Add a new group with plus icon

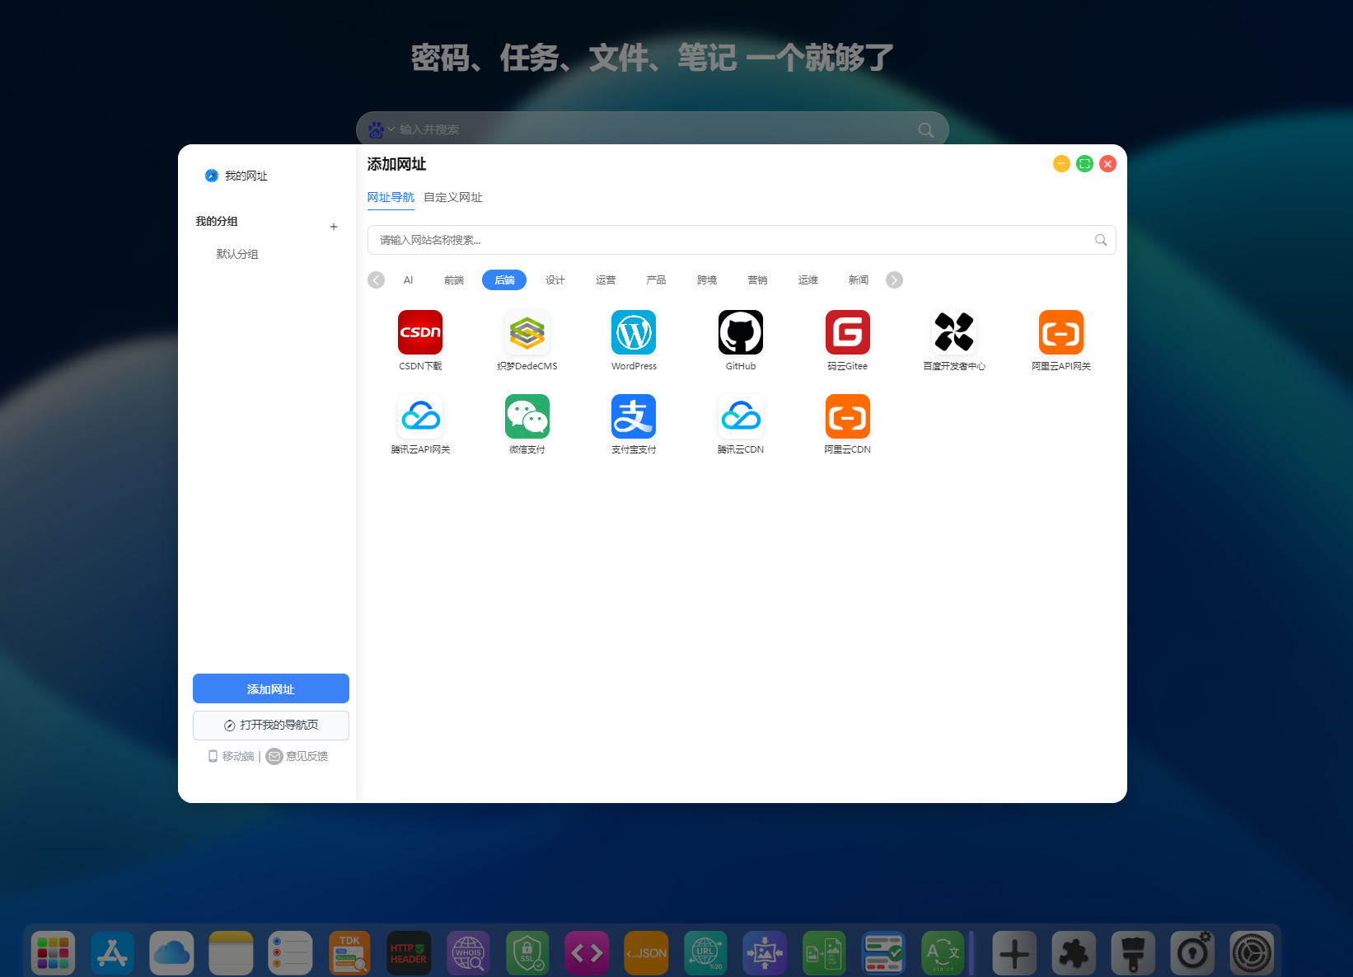tap(334, 227)
